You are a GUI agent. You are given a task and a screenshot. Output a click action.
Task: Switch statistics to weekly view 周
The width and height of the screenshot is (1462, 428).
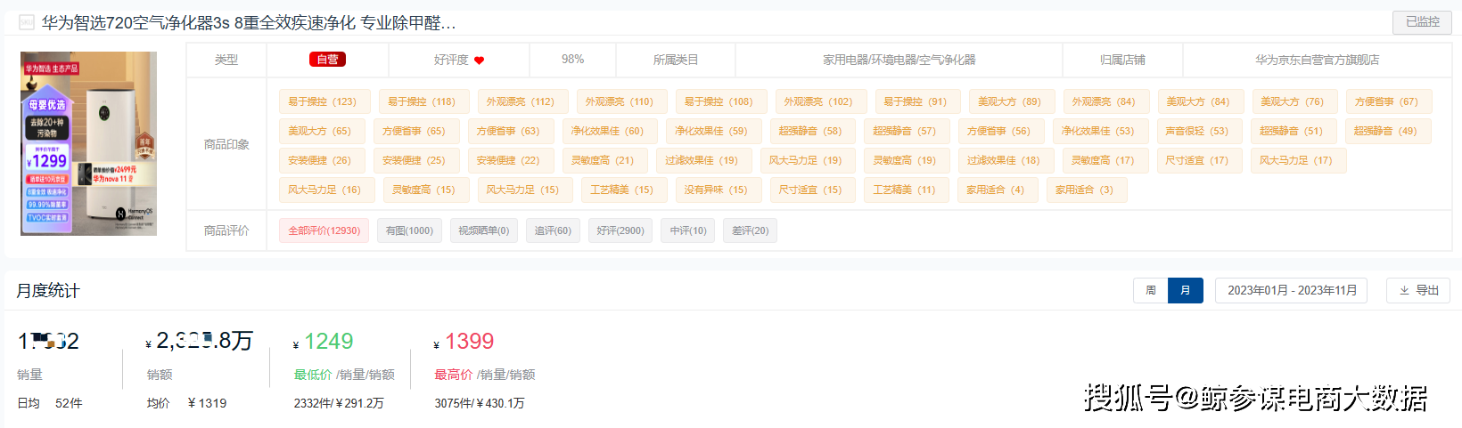1150,290
